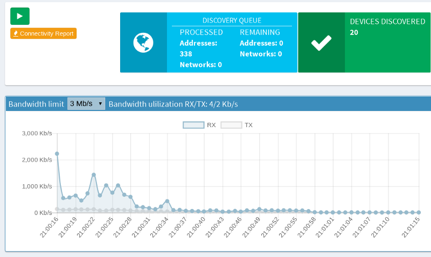Toggle the RX series in chart legend
Image resolution: width=431 pixels, height=257 pixels.
(x=199, y=125)
